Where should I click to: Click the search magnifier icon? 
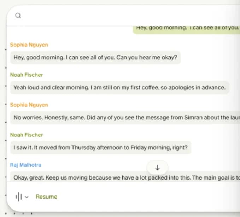(18, 16)
